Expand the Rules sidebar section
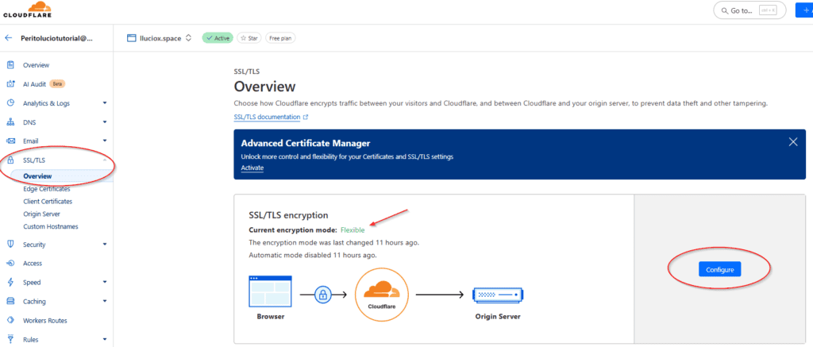 (x=104, y=340)
